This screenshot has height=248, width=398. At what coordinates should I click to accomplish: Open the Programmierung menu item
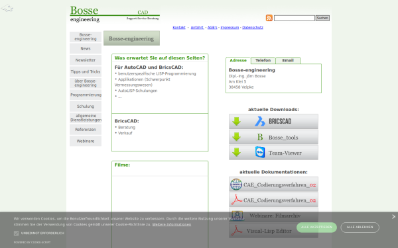(x=86, y=95)
